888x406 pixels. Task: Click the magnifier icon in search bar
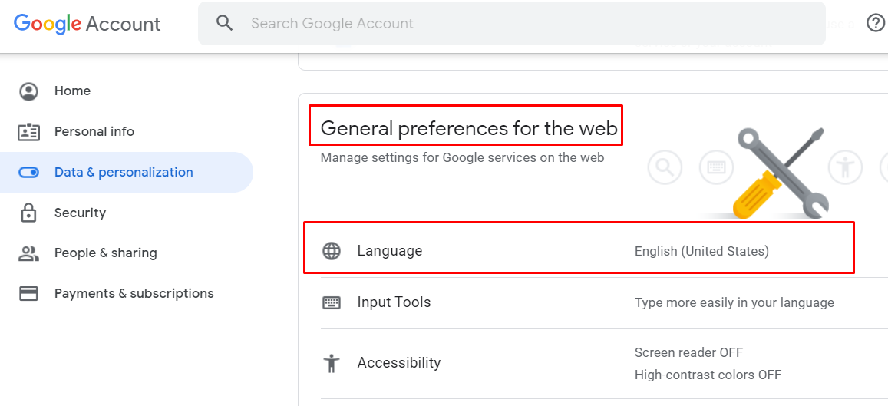tap(225, 23)
